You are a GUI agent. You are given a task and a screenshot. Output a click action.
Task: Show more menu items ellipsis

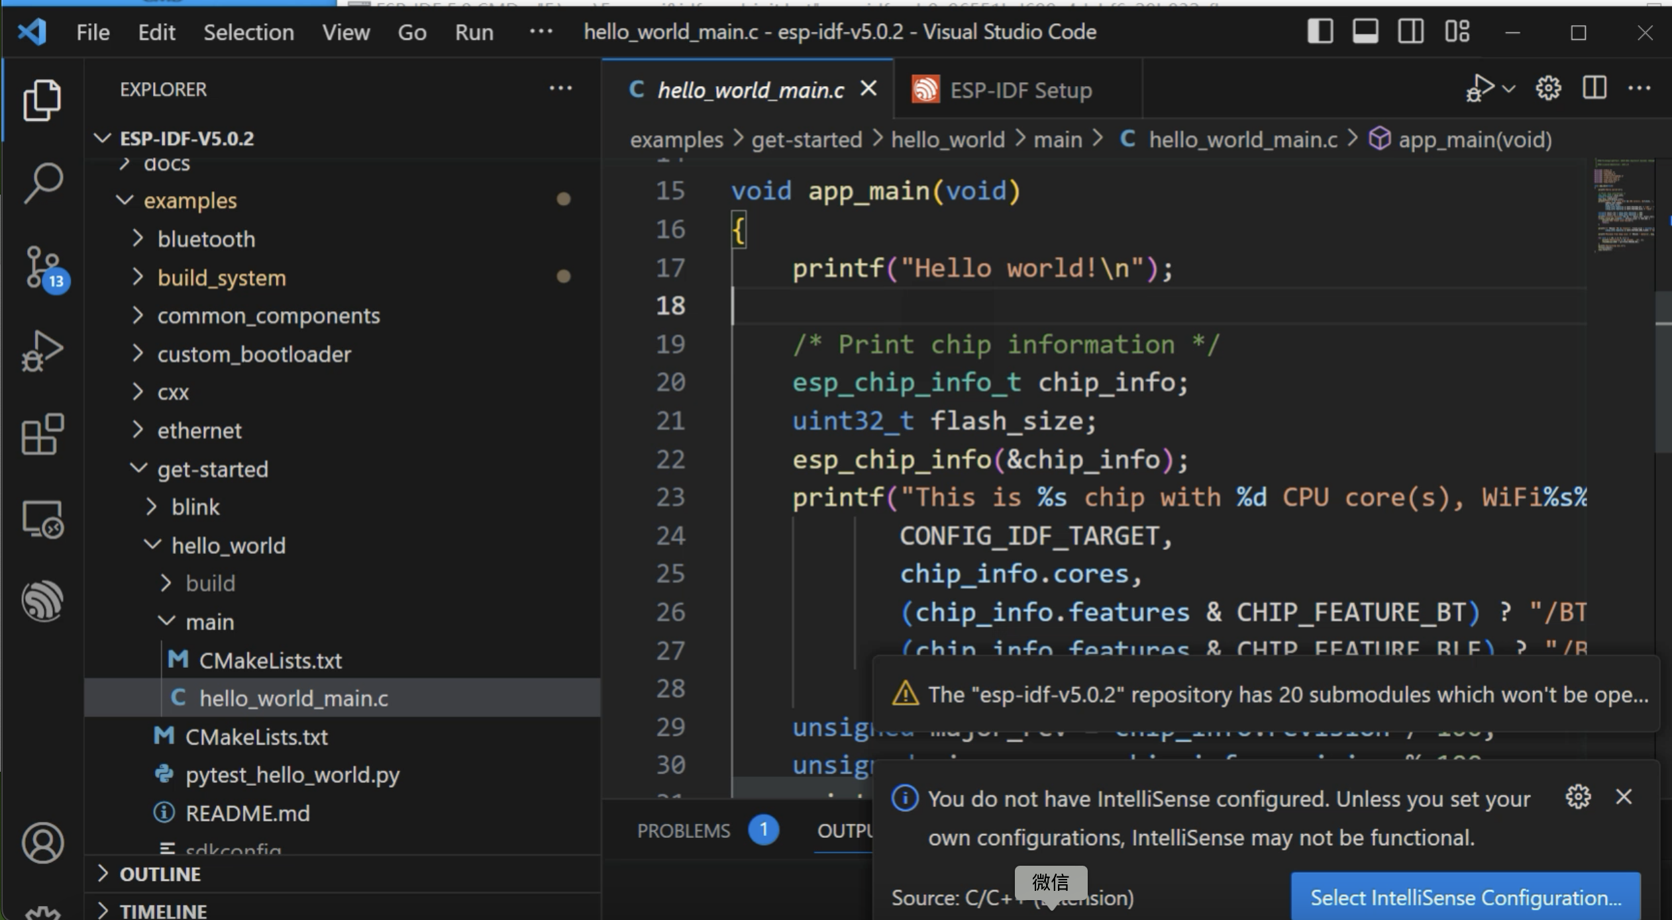click(x=541, y=31)
